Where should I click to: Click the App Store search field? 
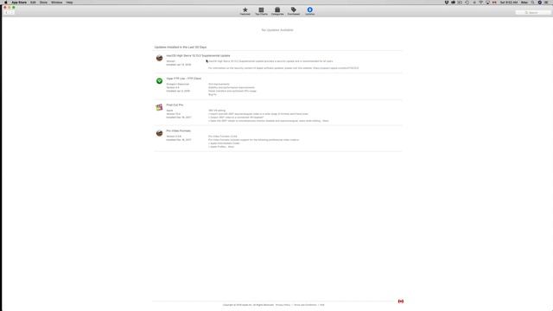coord(533,13)
